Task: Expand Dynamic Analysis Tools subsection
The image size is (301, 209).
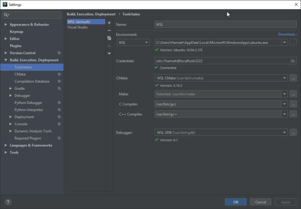Action: coord(11,131)
